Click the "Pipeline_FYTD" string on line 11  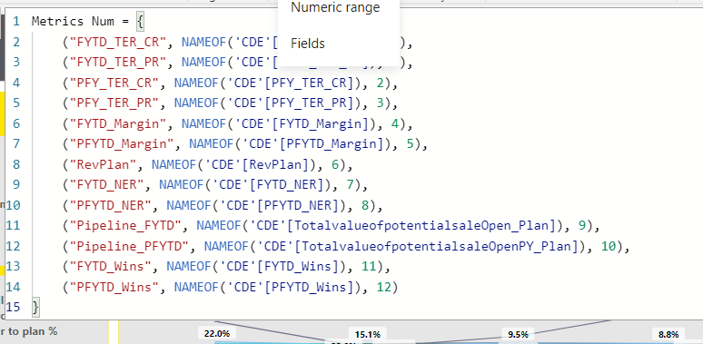tap(125, 226)
